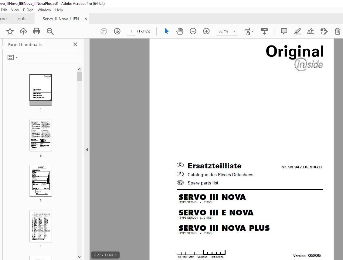
Task: Select page 2 thumbnail
Action: click(41, 135)
